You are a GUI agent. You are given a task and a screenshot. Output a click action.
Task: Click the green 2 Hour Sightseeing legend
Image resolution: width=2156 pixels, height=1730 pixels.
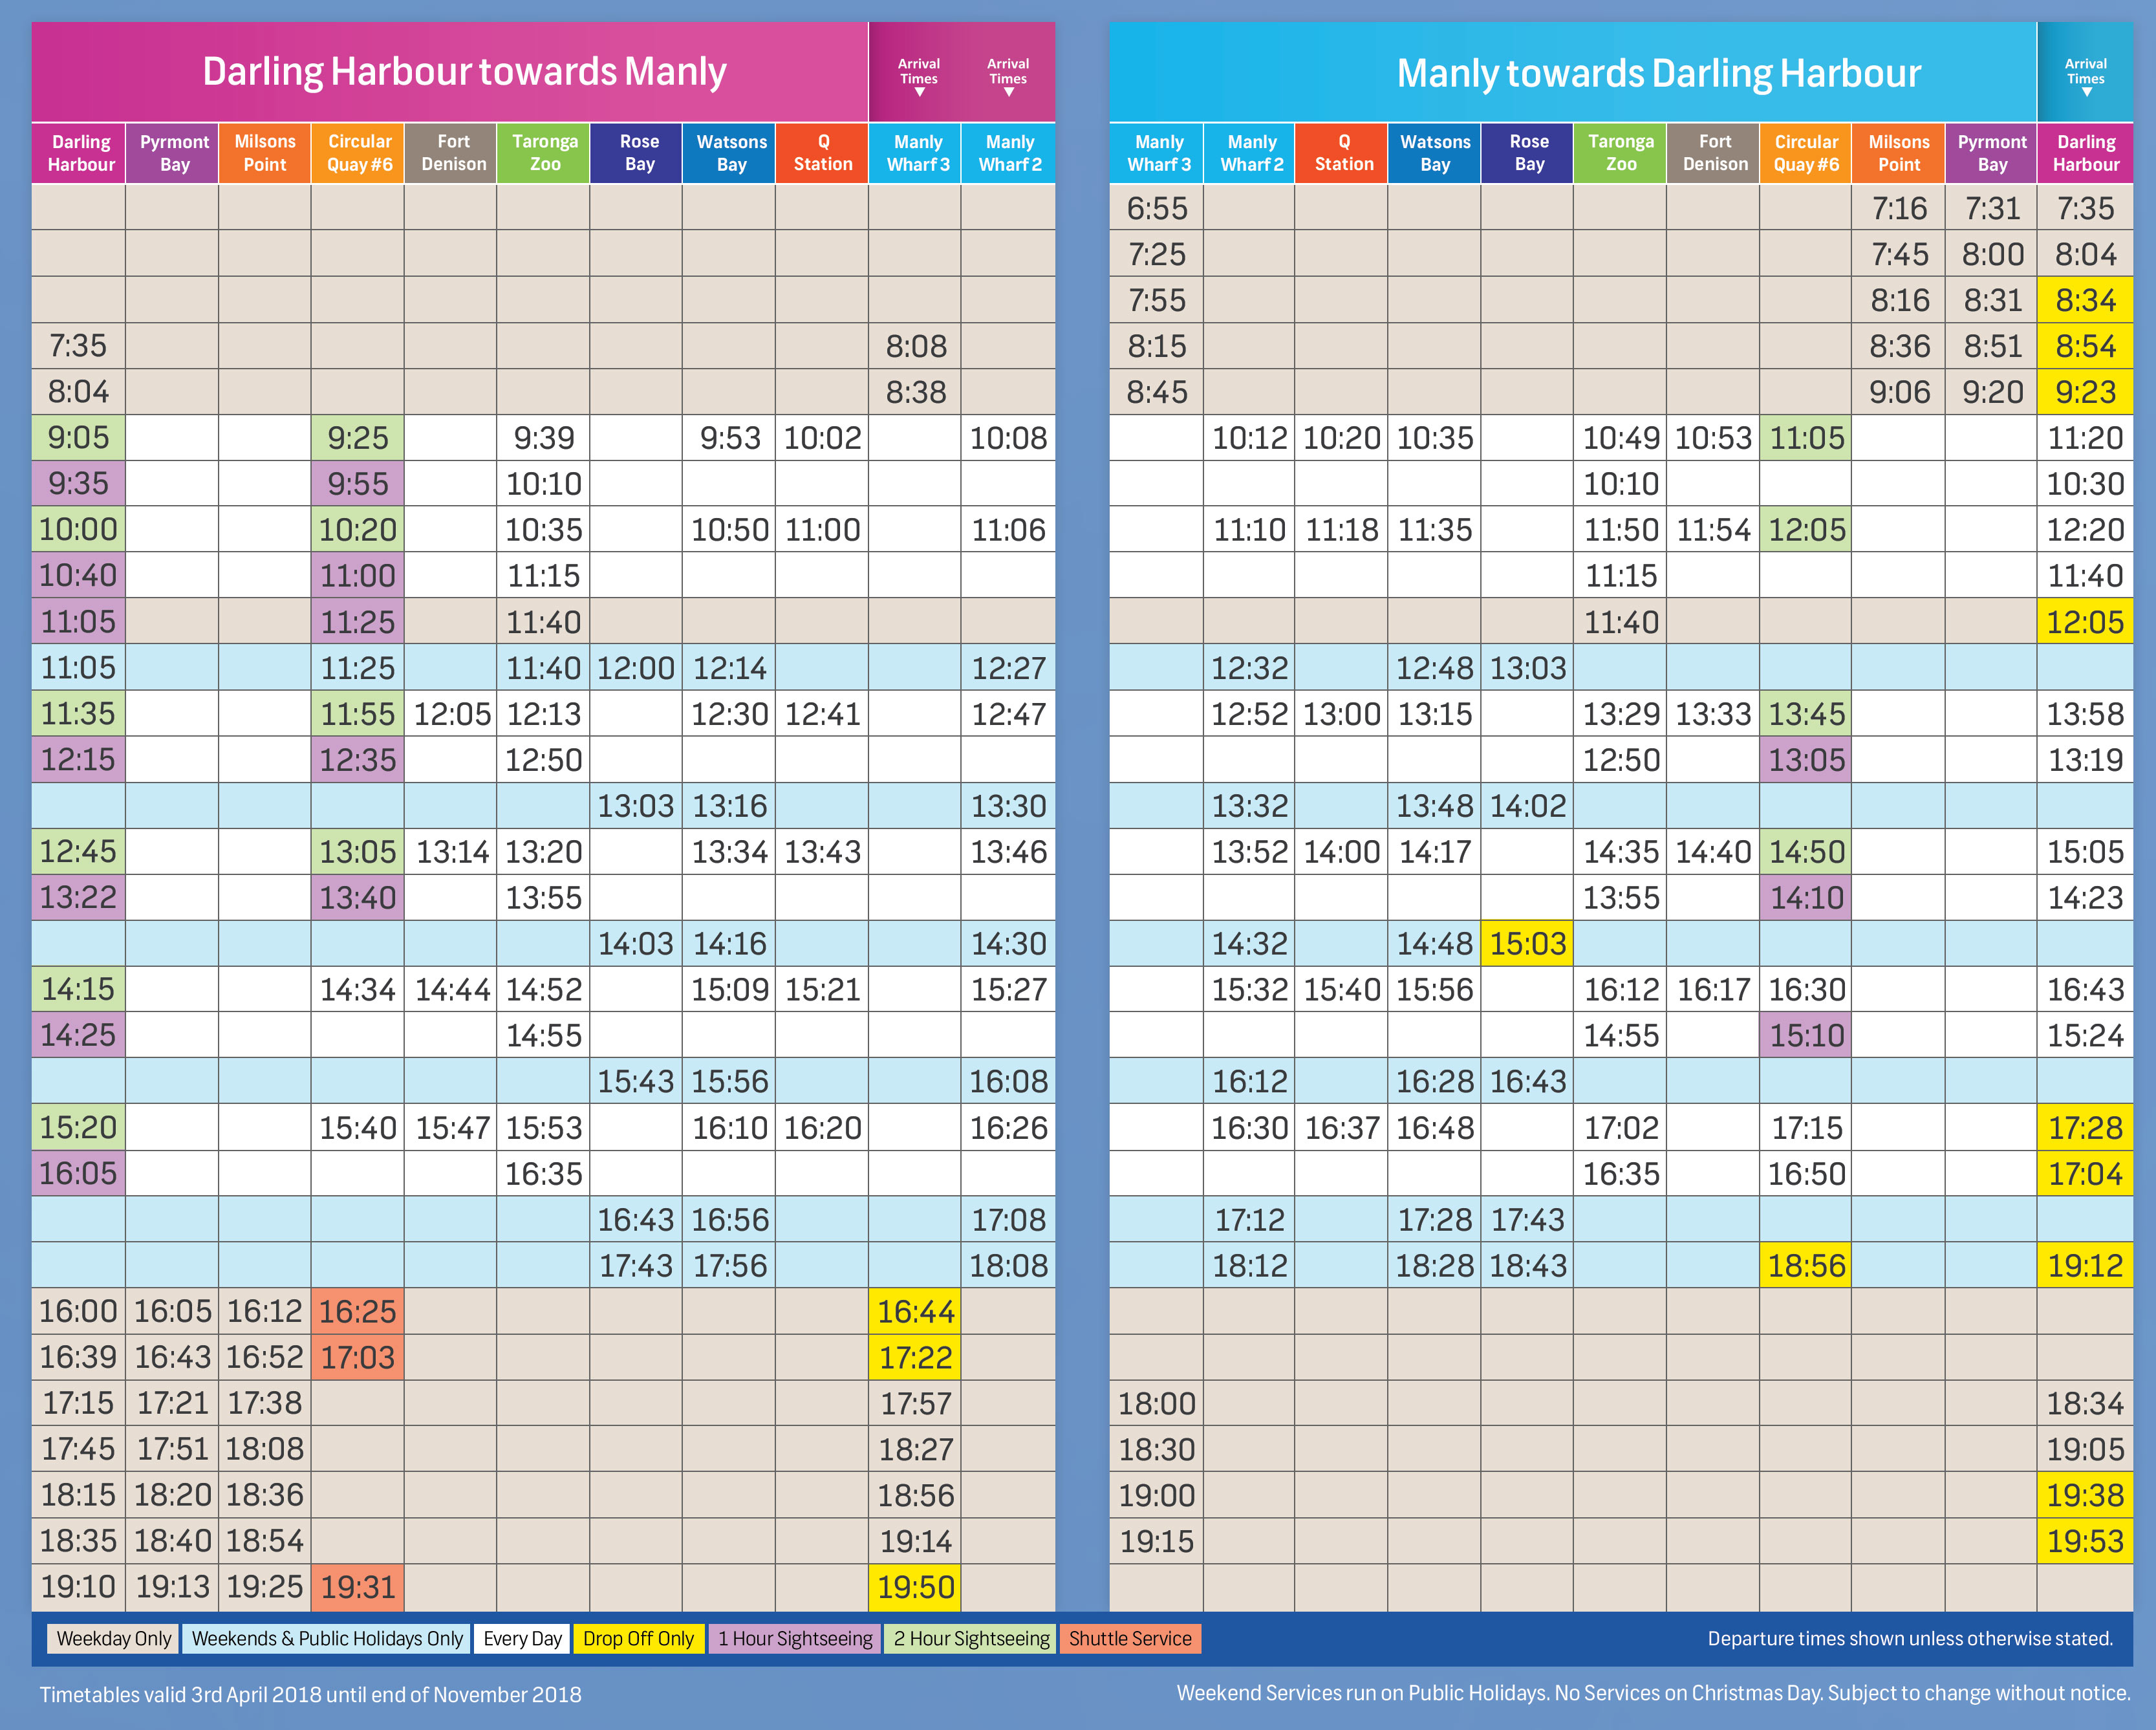click(x=970, y=1638)
